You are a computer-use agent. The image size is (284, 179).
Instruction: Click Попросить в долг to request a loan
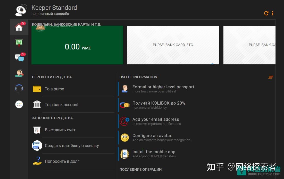(x=62, y=161)
